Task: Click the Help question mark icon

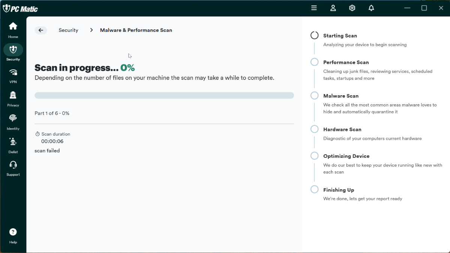Action: click(x=13, y=232)
